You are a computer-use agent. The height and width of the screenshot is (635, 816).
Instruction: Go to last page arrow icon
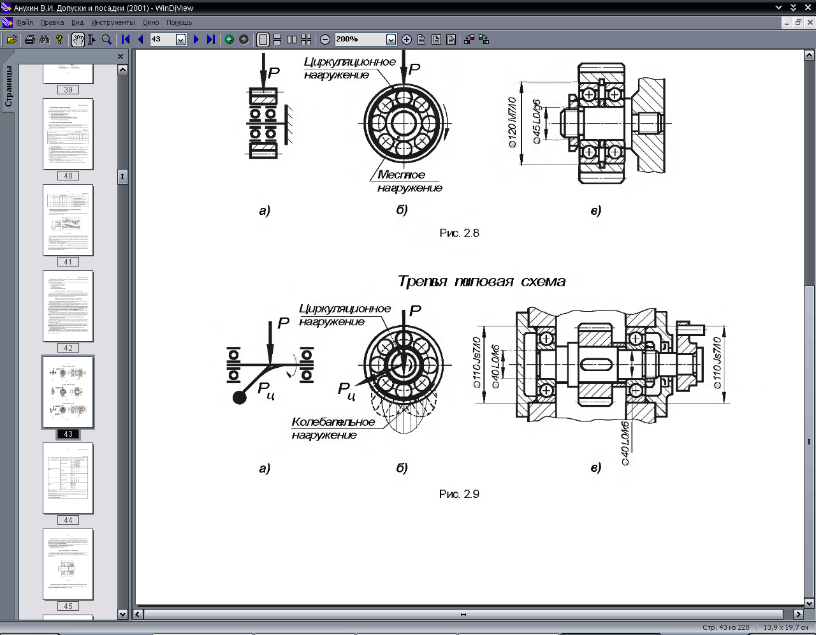click(210, 40)
